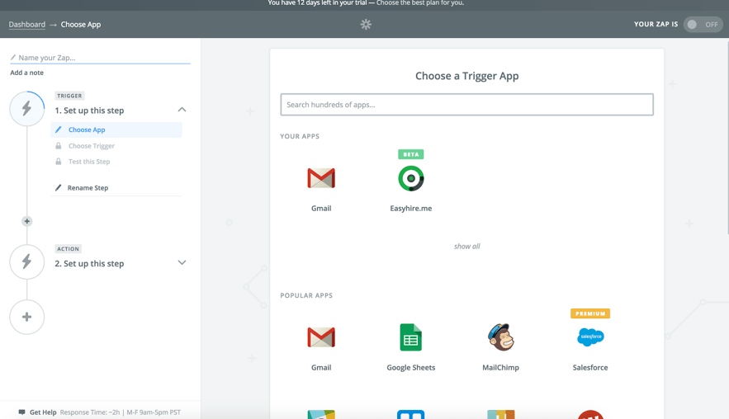Toggle the Your Zap on/off switch
This screenshot has height=419, width=729.
coord(703,25)
